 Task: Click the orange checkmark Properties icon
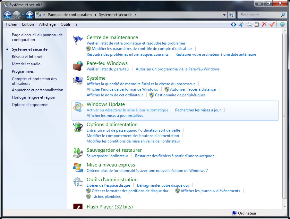click(272, 24)
